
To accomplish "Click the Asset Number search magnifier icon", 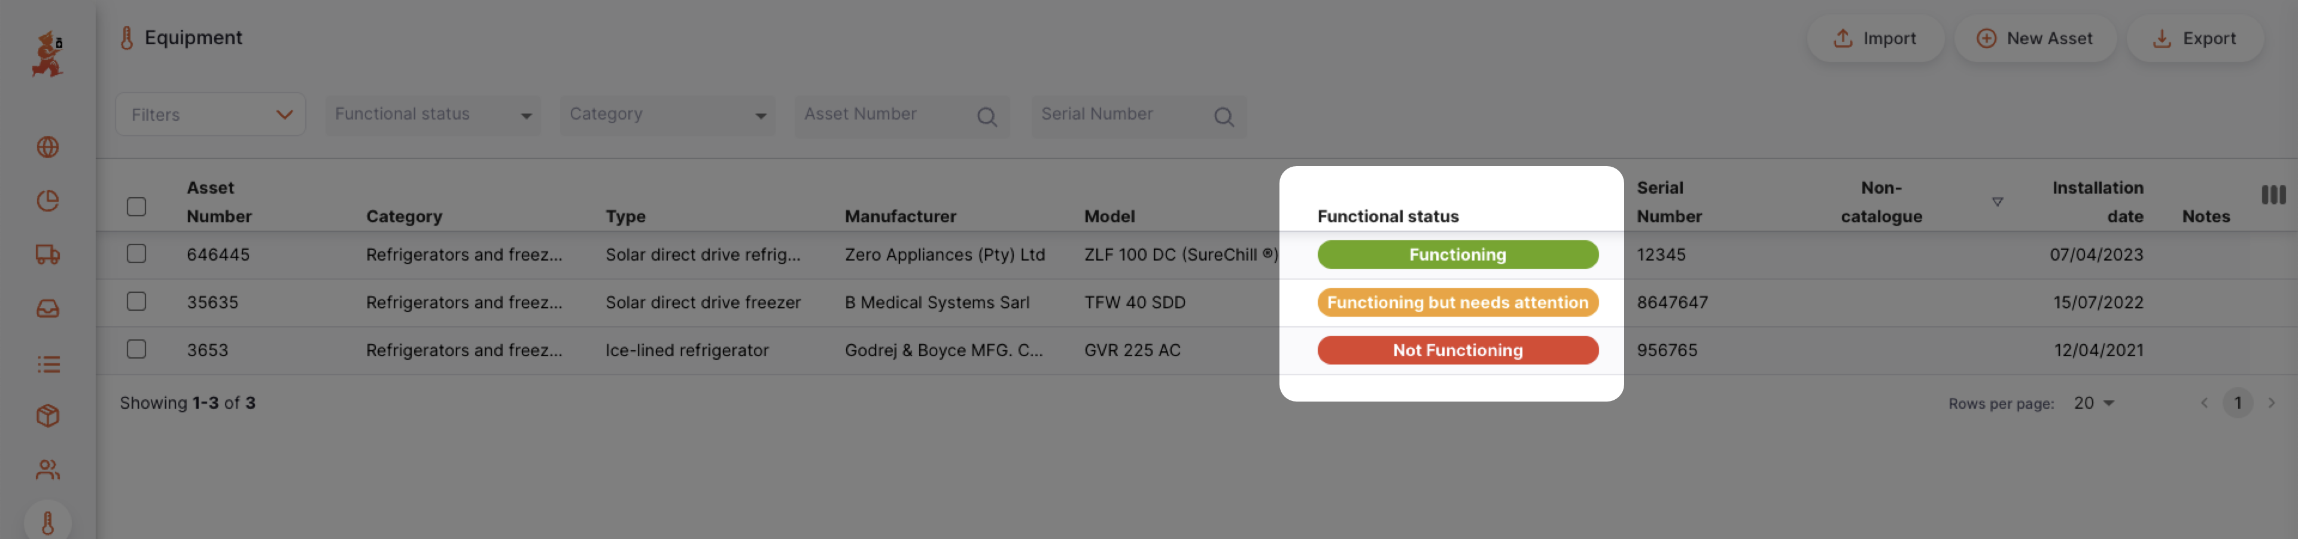I will pos(987,117).
